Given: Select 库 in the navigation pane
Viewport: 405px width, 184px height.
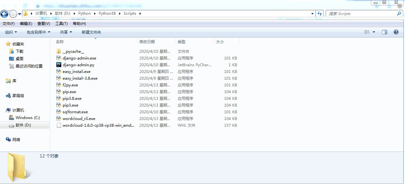Looking at the screenshot, I should 14,81.
